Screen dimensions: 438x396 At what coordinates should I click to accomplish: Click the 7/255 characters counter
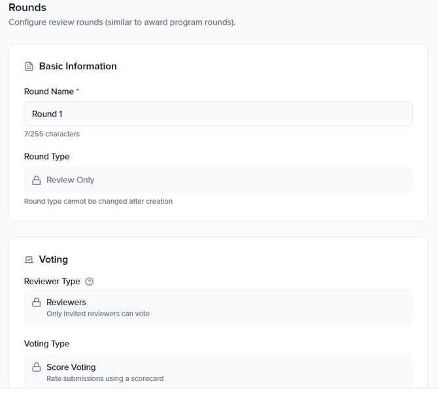[52, 134]
